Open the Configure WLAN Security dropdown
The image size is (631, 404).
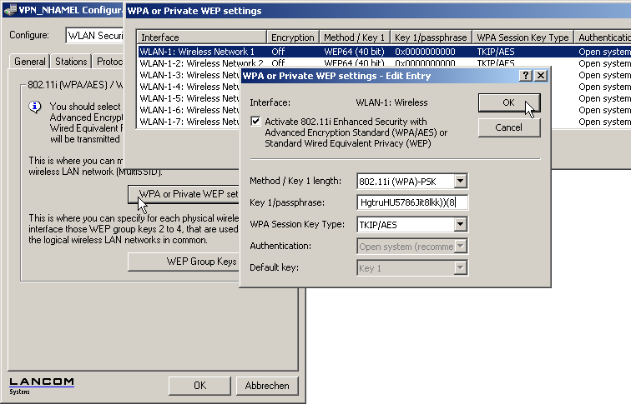[93, 35]
